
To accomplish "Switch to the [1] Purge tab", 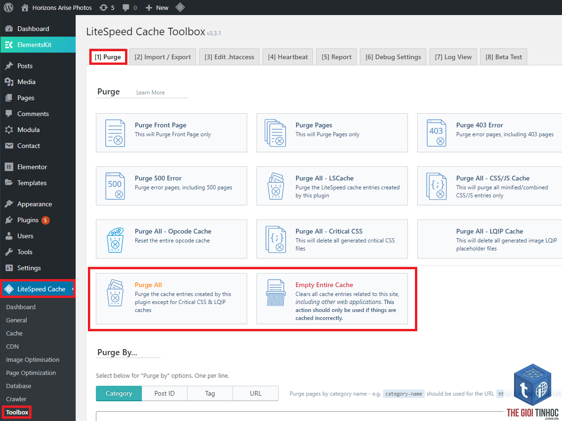I will [108, 57].
